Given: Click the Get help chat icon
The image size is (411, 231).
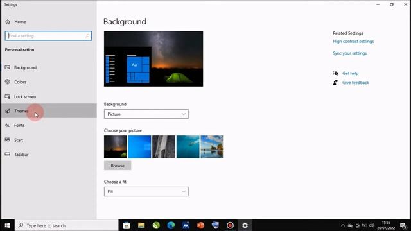Looking at the screenshot, I should pos(335,73).
